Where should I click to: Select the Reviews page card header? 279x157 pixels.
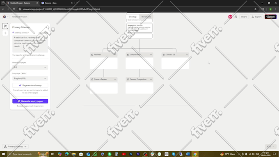click(x=103, y=55)
